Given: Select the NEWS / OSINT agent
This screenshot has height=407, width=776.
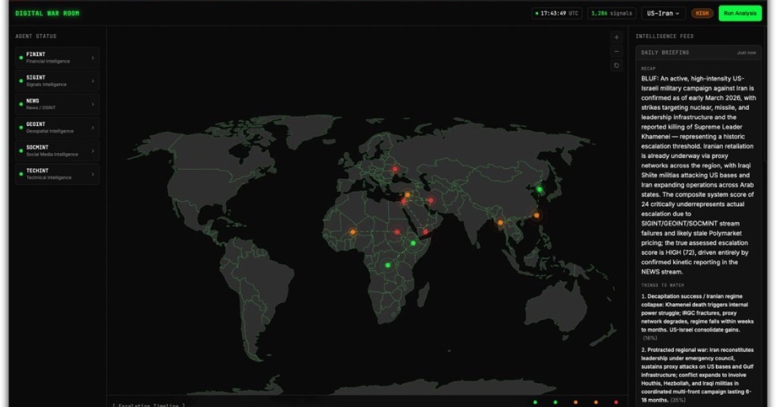Looking at the screenshot, I should pos(57,103).
